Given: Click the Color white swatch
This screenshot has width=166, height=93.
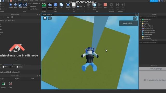Looking at the screenshot, I should pyautogui.click(x=74, y=5).
